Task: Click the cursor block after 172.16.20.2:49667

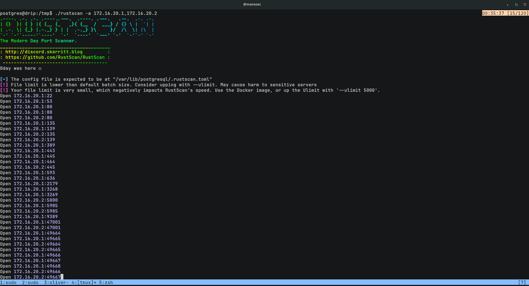Action: pyautogui.click(x=62, y=277)
